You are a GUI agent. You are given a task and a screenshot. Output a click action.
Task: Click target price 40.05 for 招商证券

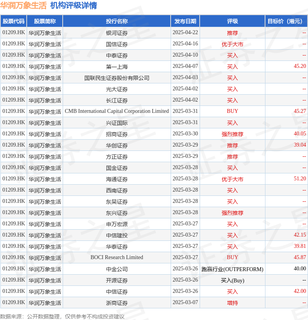coord(299,133)
